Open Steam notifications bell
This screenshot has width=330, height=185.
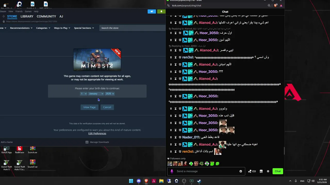click(x=161, y=11)
